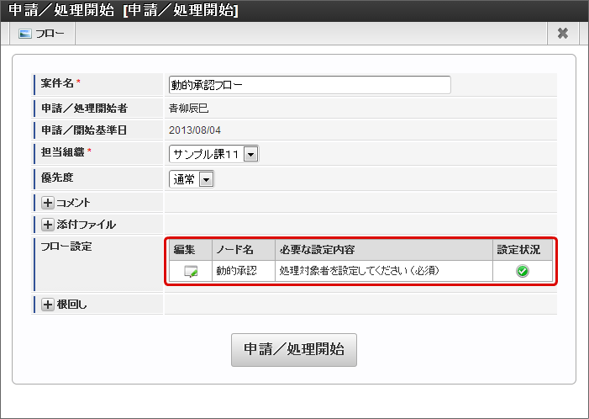Click the 申請/処理開始 submit button
The height and width of the screenshot is (419, 589).
coord(294,349)
